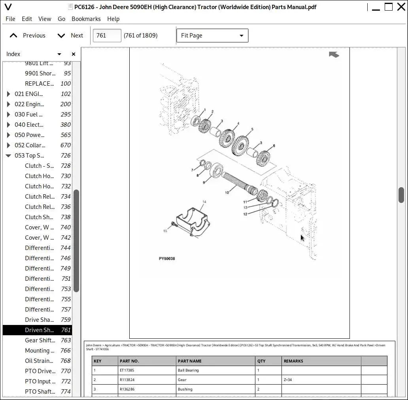Select the Cover, W... entry page 742
The image size is (408, 400).
click(x=37, y=238)
